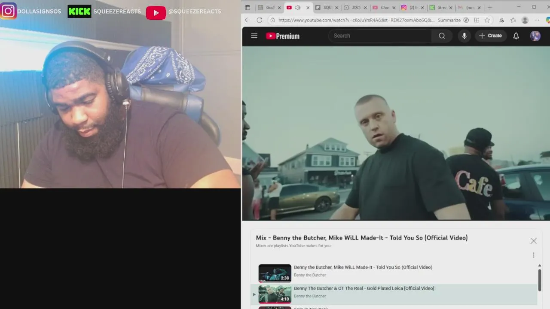This screenshot has height=309, width=550.
Task: Reload the page with refresh icon
Action: pos(259,20)
